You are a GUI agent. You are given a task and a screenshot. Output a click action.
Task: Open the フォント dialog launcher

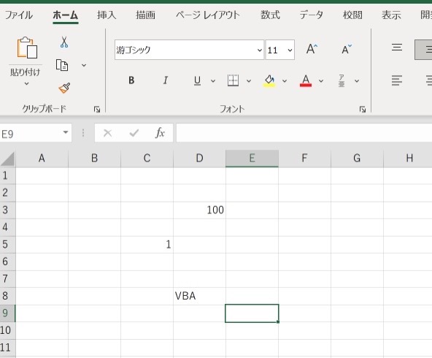(x=363, y=110)
